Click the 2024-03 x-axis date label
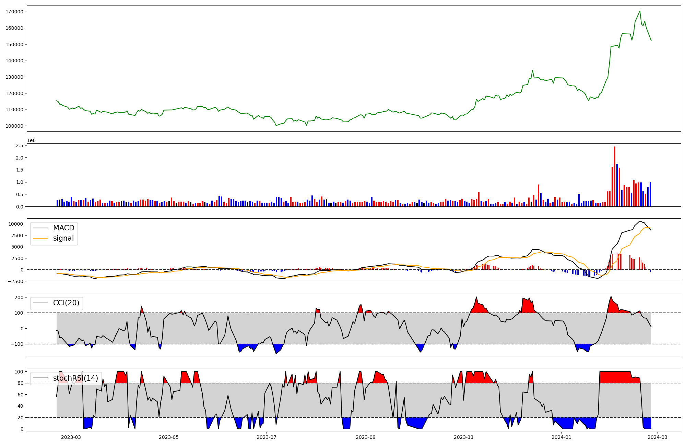 [x=657, y=437]
